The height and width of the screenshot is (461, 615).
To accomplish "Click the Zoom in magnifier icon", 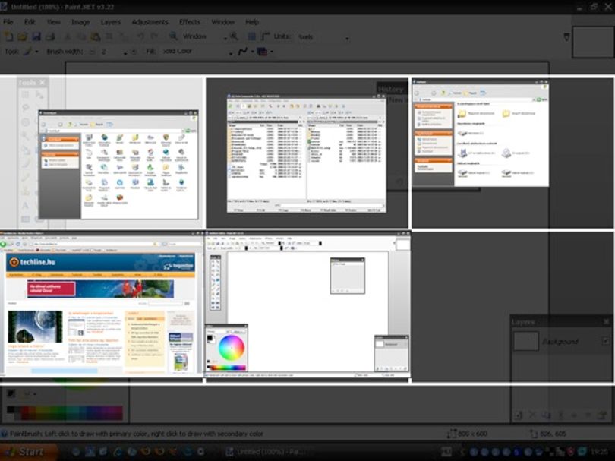I will pyautogui.click(x=234, y=36).
